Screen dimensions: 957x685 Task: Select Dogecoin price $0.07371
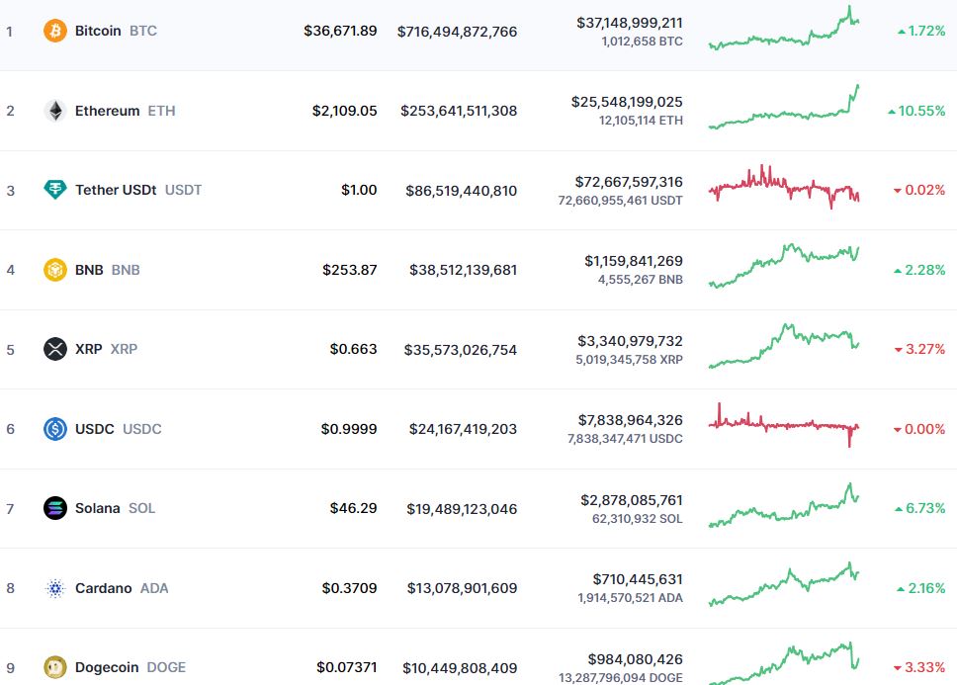347,667
